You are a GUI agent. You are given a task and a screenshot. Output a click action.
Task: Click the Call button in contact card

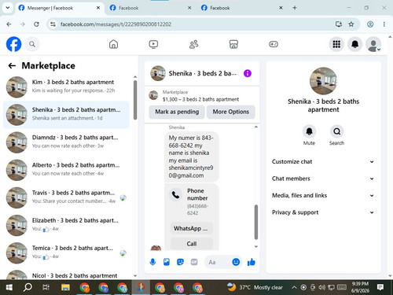pyautogui.click(x=192, y=244)
